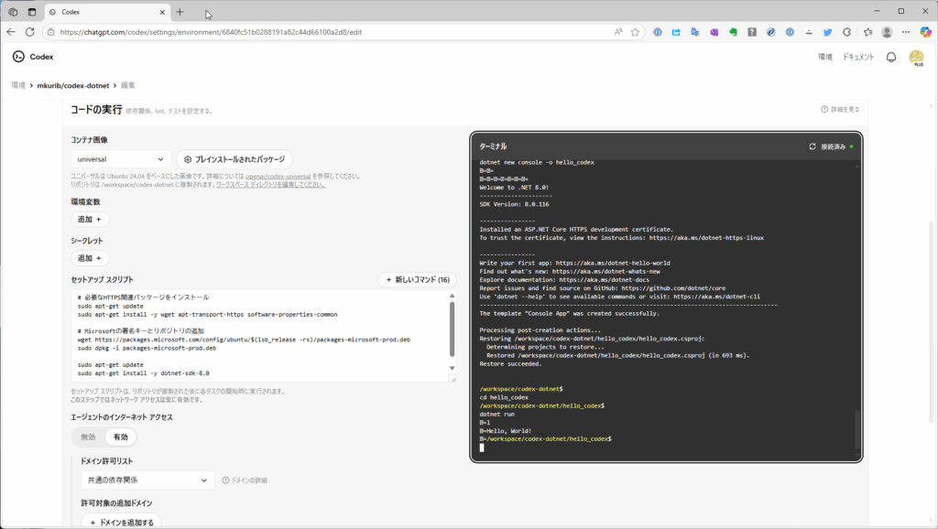The image size is (938, 529).
Task: Click the browser address bar URL
Action: [x=211, y=32]
